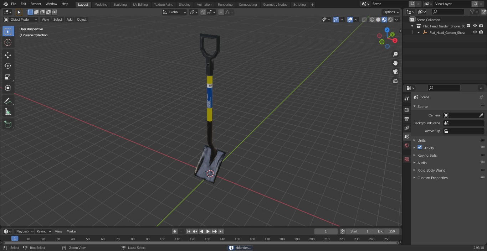Viewport: 487px width, 251px height.
Task: Click the Blender logo menu icon
Action: 5,4
